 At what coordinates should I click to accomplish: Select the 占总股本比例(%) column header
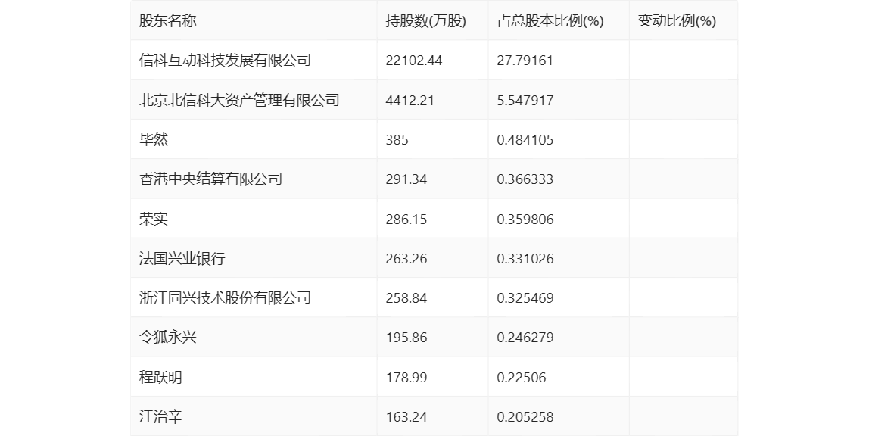[x=550, y=21]
